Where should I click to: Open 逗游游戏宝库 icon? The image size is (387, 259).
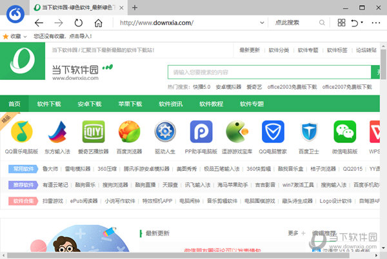click(x=237, y=131)
